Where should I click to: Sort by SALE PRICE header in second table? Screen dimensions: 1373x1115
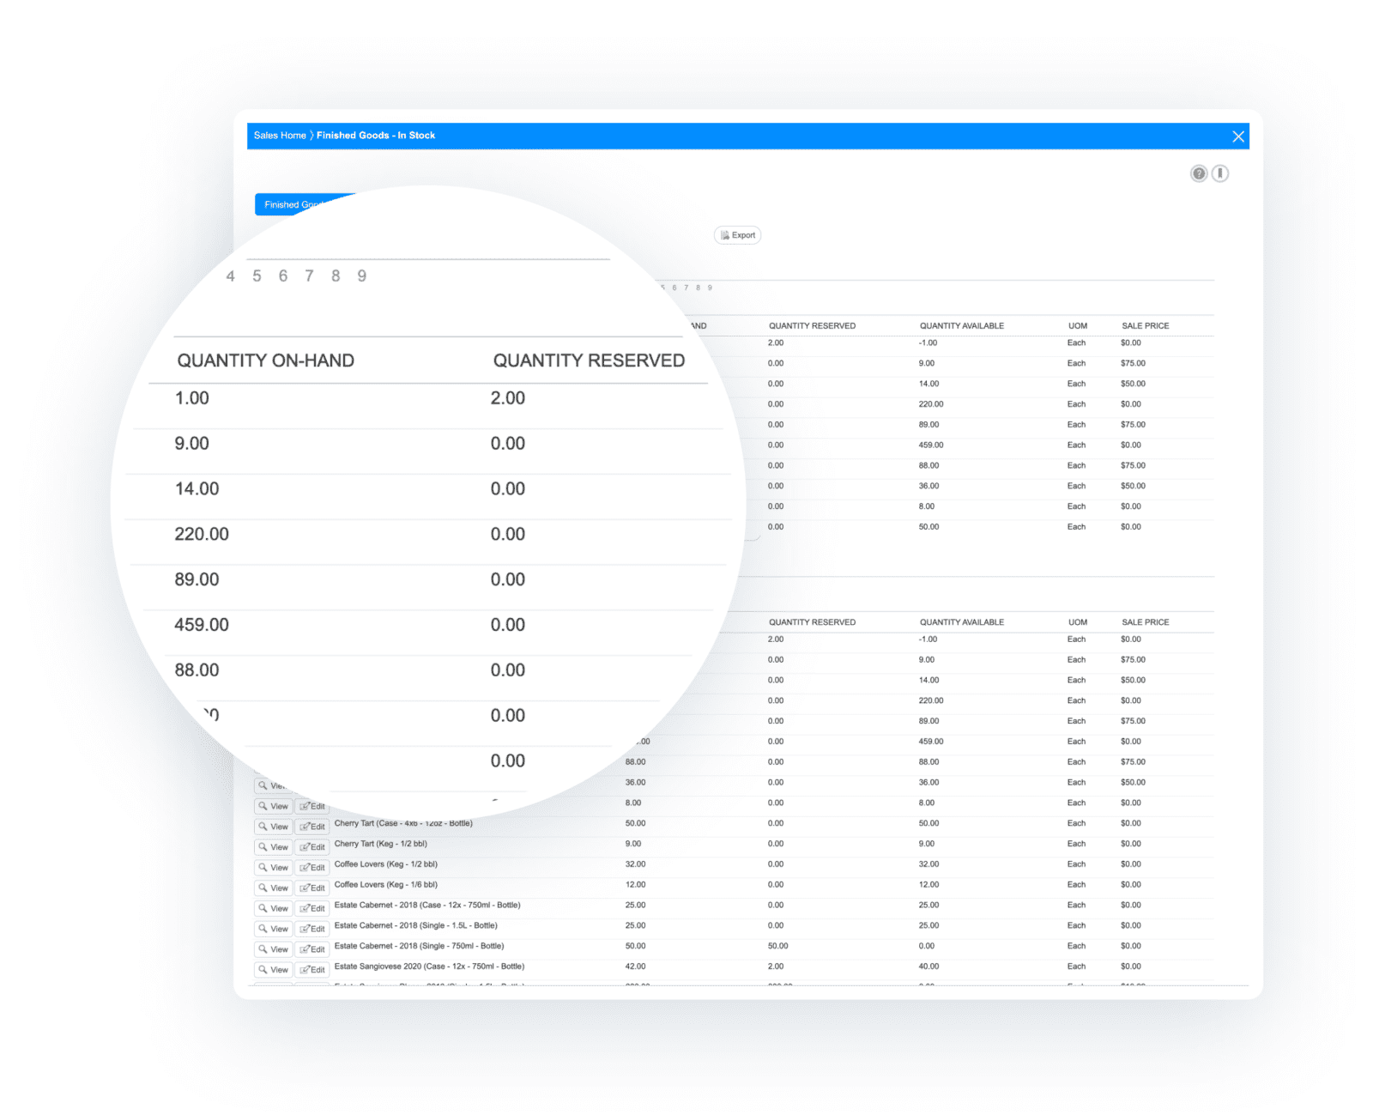point(1145,622)
